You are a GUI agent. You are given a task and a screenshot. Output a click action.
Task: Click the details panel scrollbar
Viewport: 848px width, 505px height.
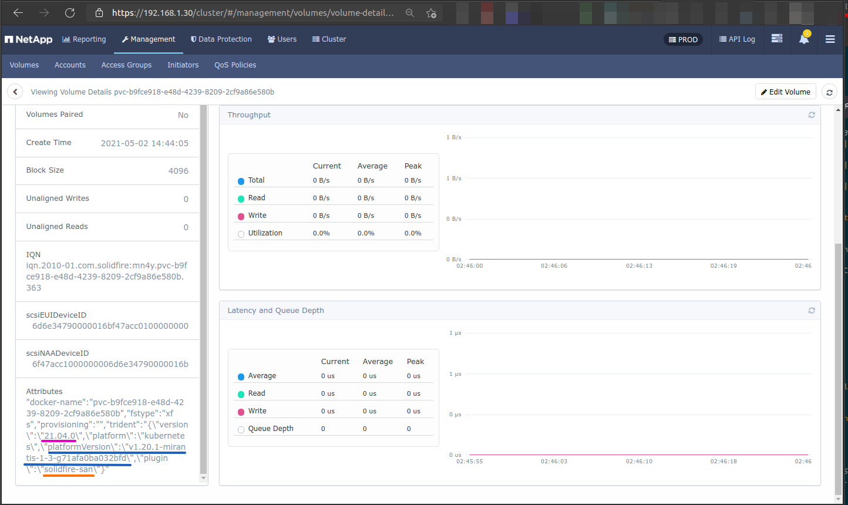pyautogui.click(x=204, y=289)
